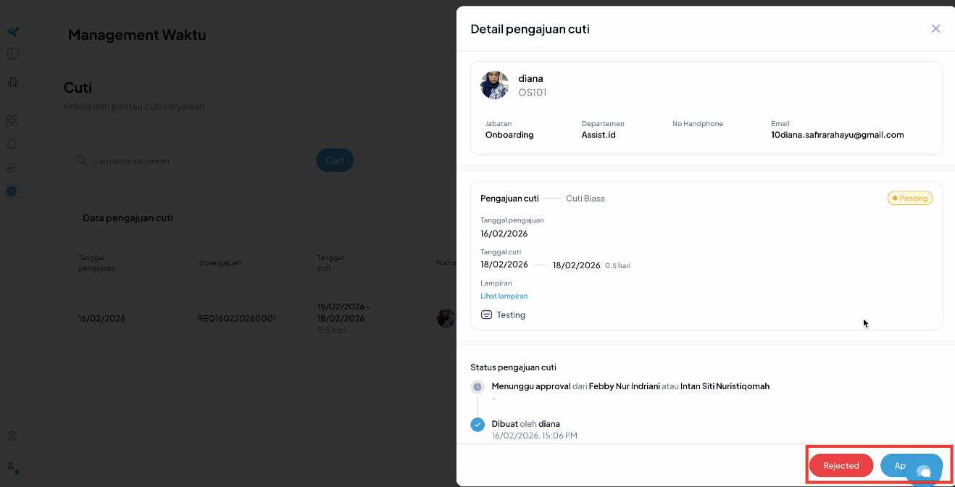This screenshot has width=955, height=487.
Task: Click the comment icon beside Testing
Action: [x=487, y=315]
